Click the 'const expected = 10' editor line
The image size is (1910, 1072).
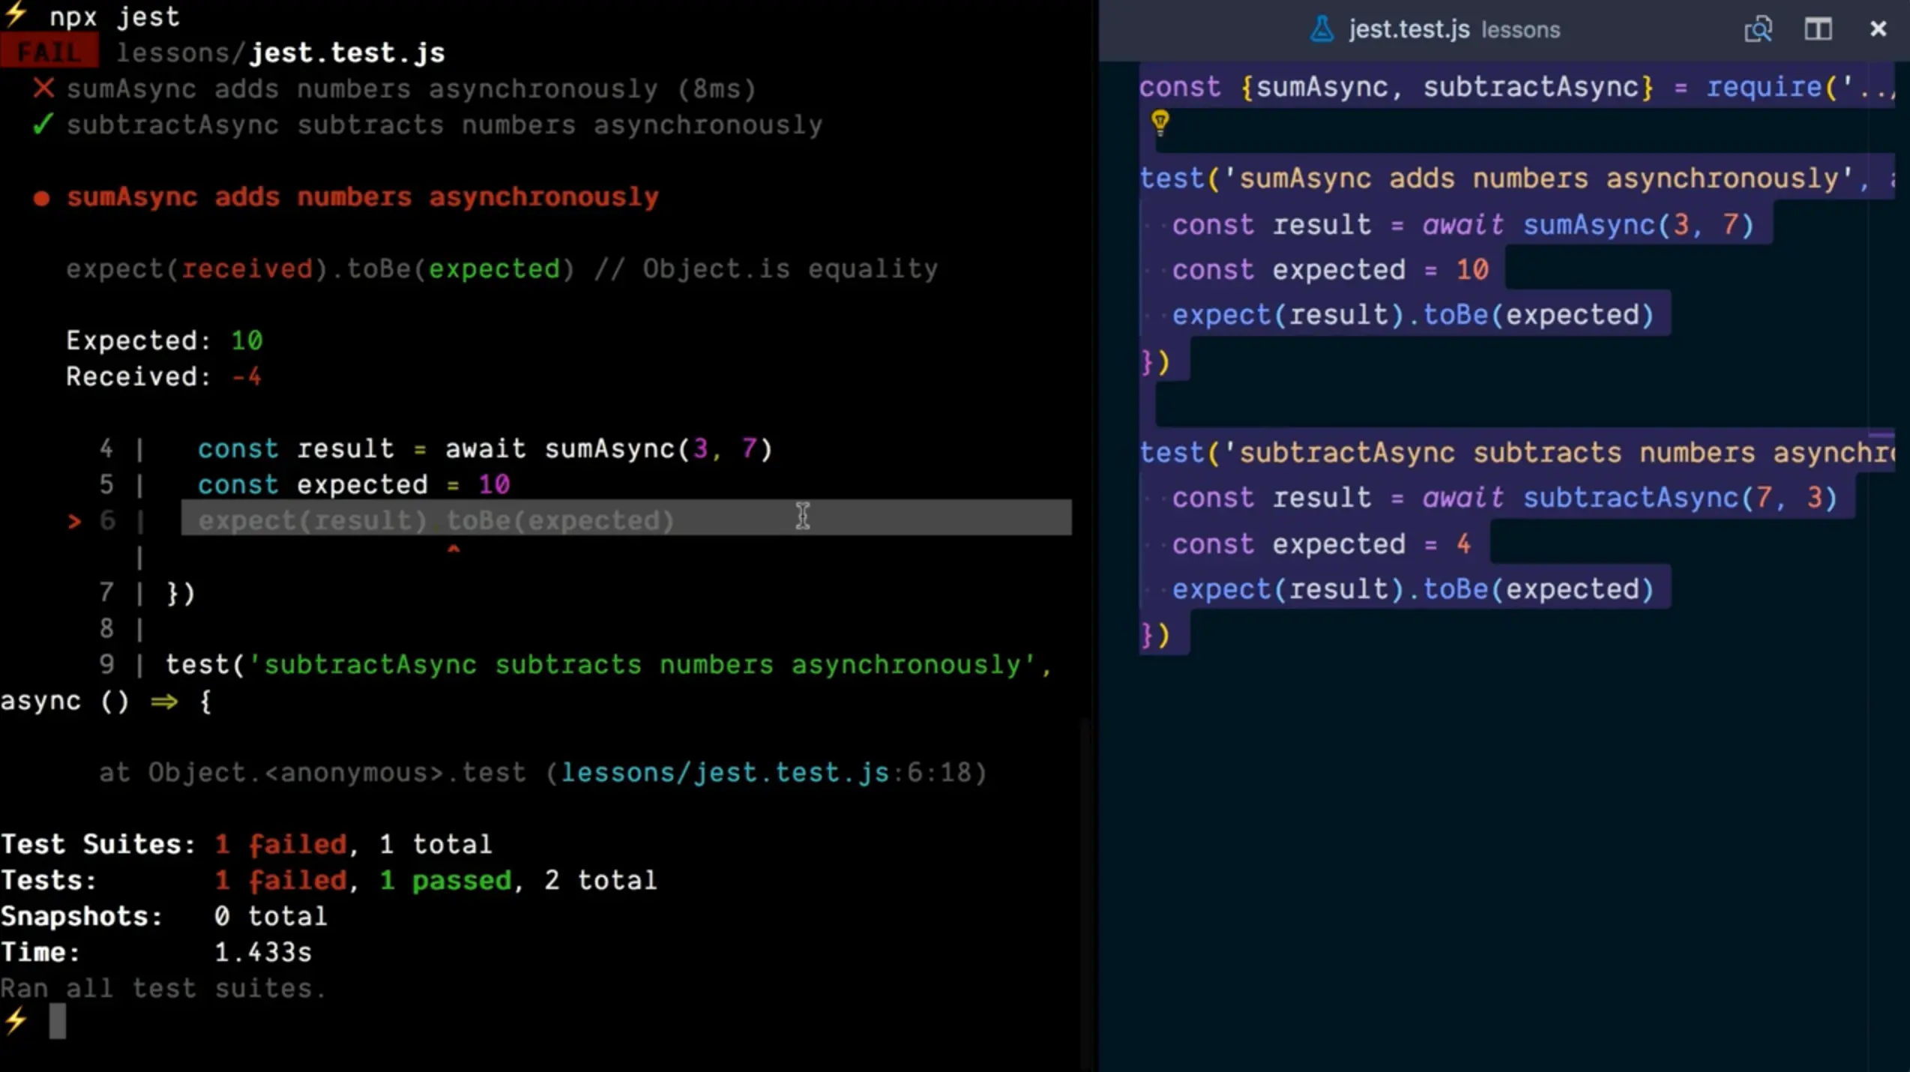coord(1329,270)
